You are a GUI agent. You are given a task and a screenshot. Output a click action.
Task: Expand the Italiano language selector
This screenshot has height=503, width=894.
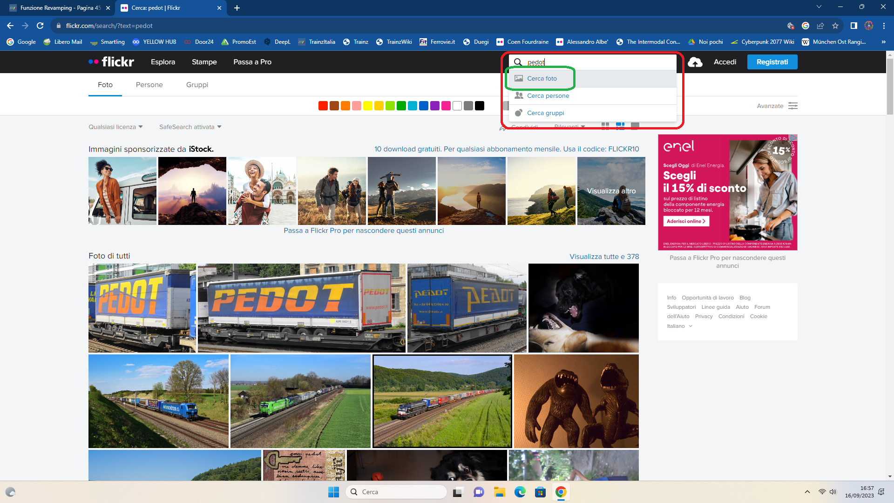click(x=680, y=326)
